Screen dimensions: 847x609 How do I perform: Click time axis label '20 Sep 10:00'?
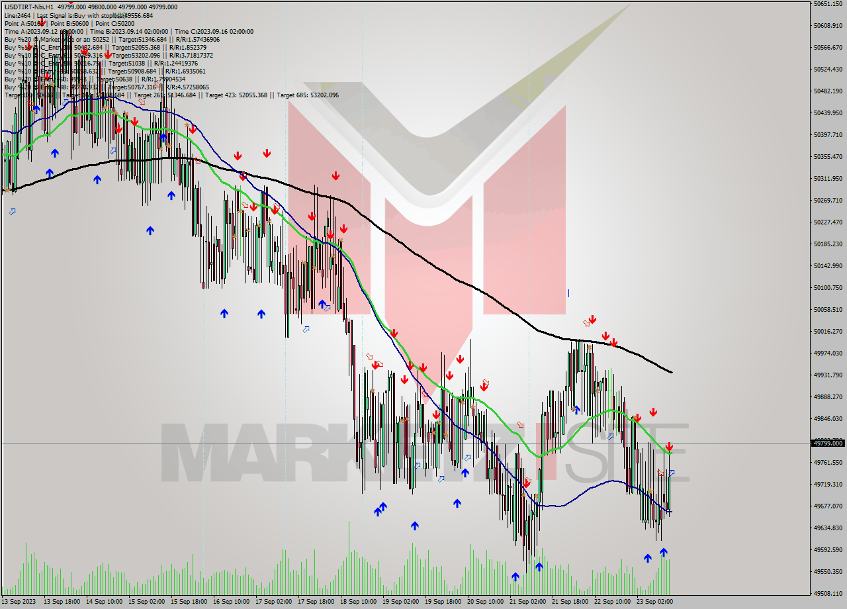point(485,602)
